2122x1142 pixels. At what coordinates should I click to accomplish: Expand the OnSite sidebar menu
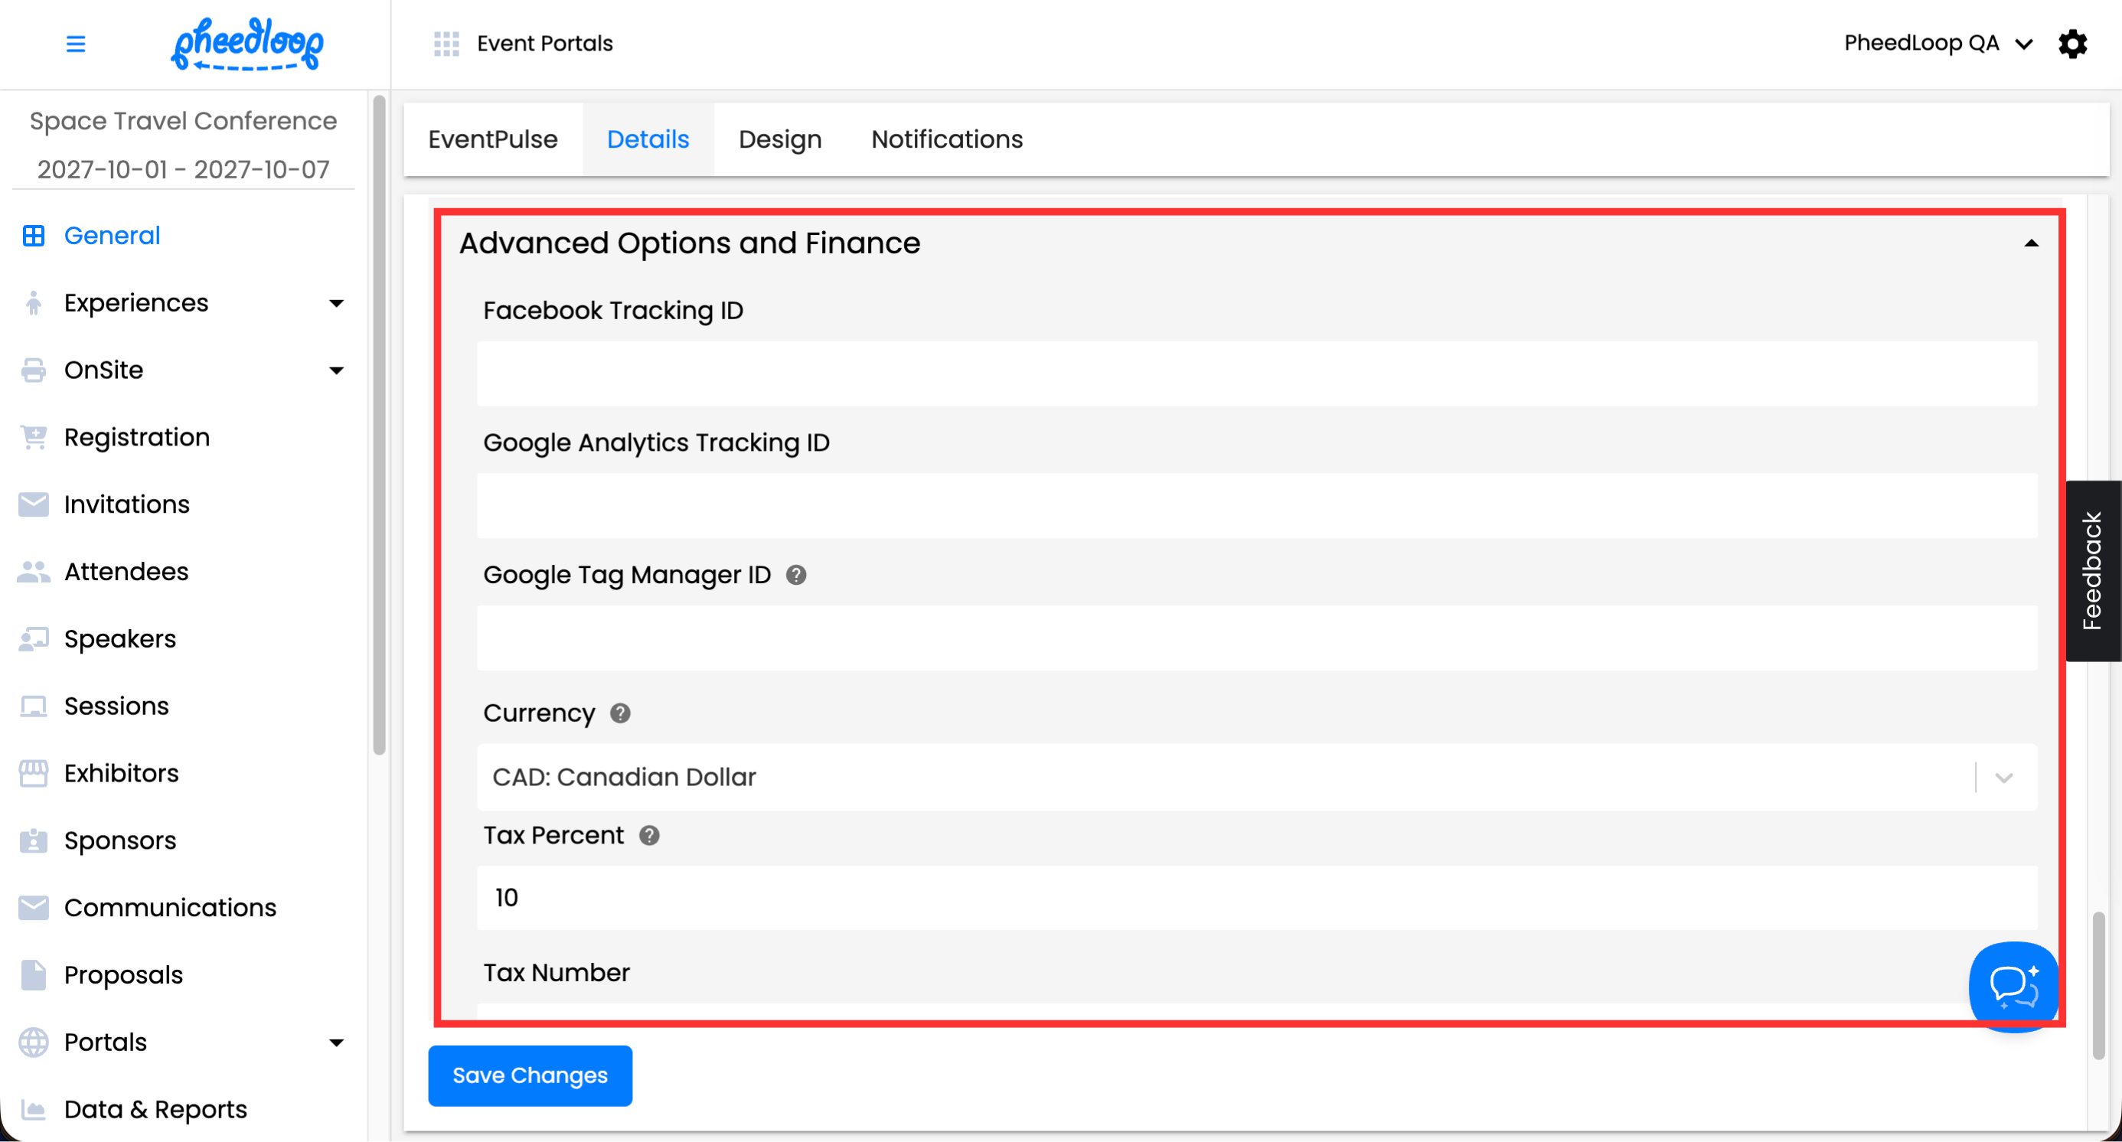[335, 370]
